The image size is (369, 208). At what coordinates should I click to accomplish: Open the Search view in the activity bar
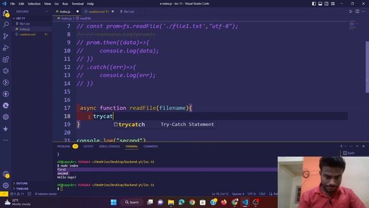(6, 24)
